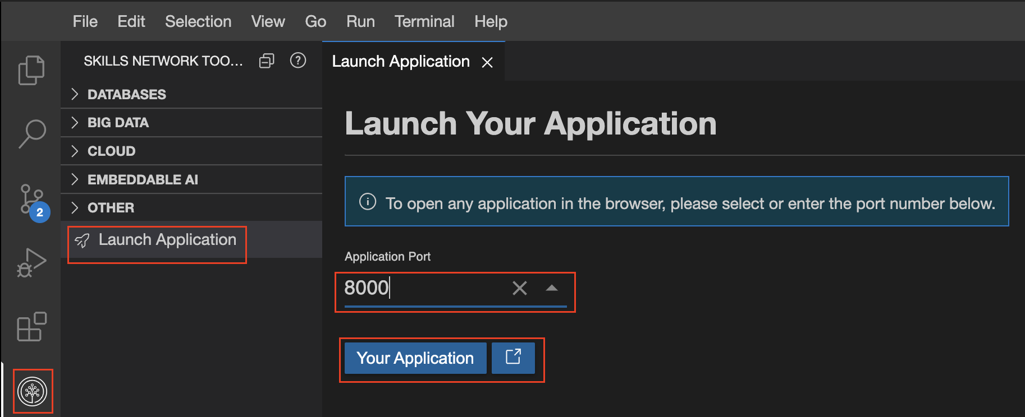This screenshot has width=1025, height=417.
Task: Open the Selection menu
Action: pyautogui.click(x=198, y=21)
